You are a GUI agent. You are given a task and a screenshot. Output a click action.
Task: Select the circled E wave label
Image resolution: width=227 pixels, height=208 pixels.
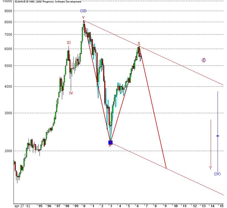tap(204, 60)
